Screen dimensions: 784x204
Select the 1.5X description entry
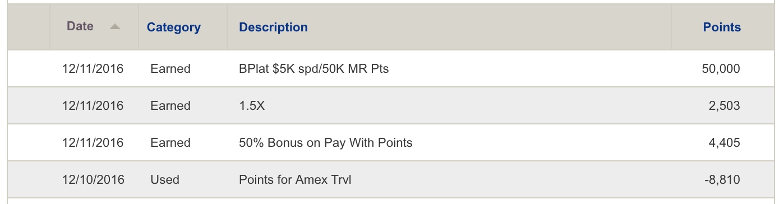coord(252,106)
